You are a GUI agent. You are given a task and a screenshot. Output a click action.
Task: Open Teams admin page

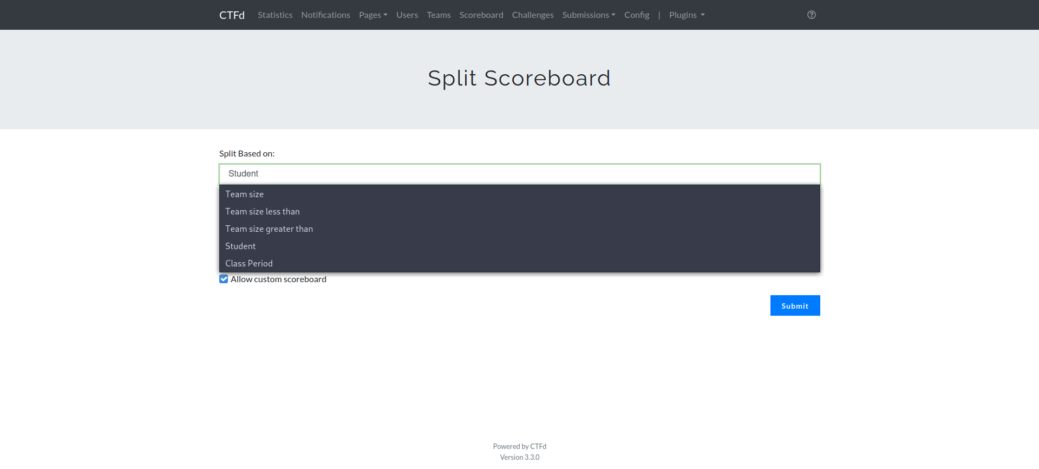[439, 15]
